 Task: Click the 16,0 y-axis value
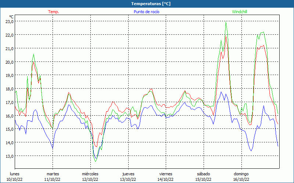pos(10,116)
